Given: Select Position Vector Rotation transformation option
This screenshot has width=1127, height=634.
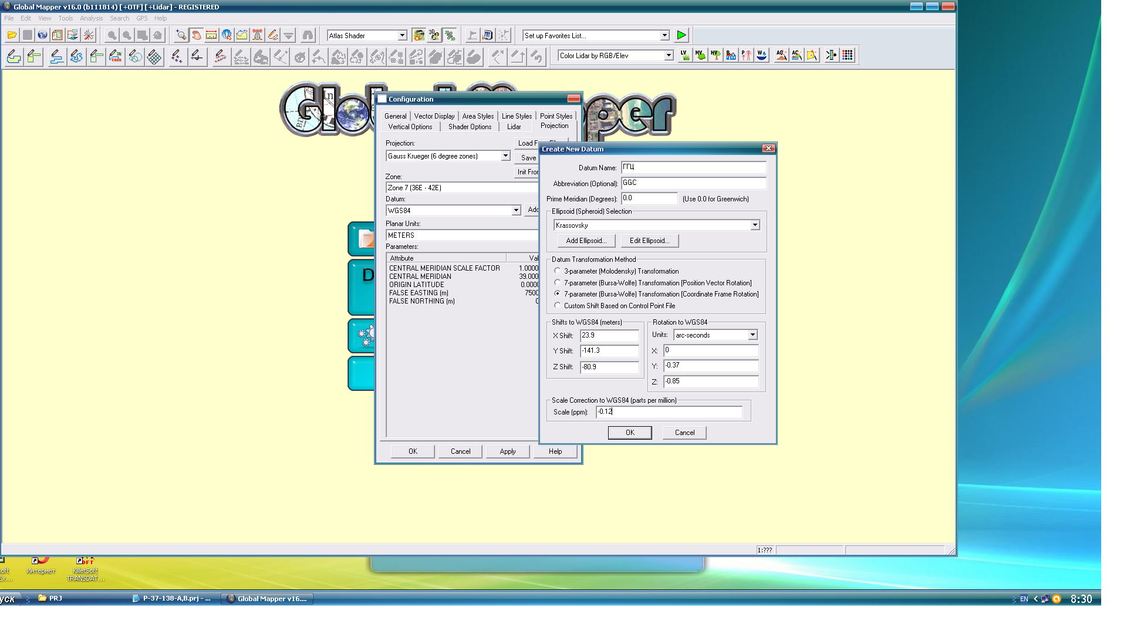Looking at the screenshot, I should point(557,282).
